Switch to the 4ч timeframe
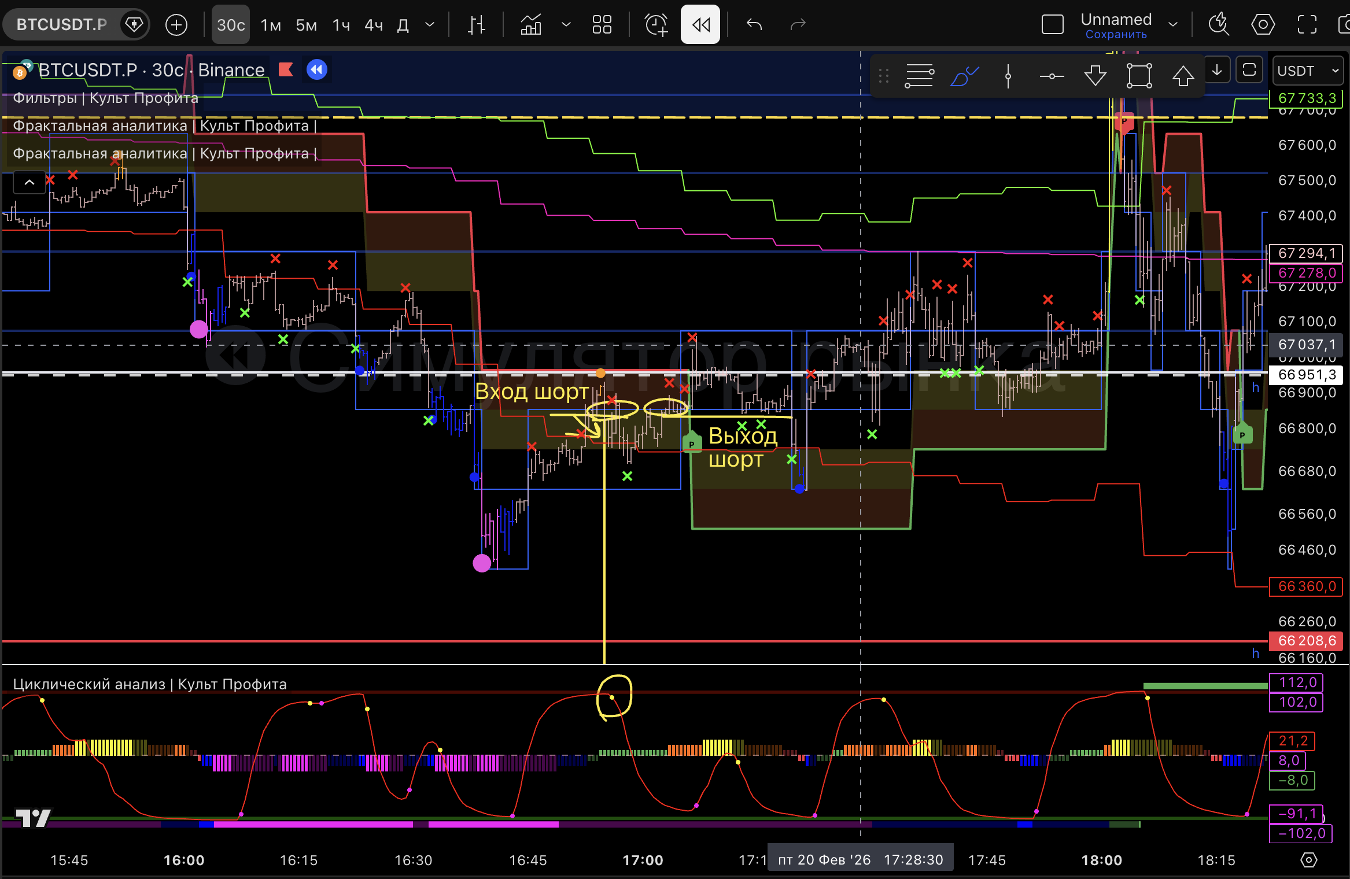Screen dimensions: 1350x879 [374, 25]
